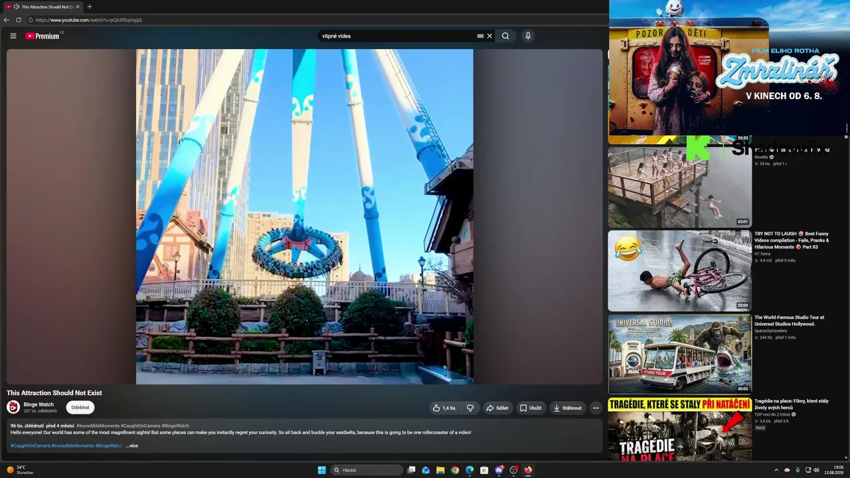Viewport: 850px width, 478px height.
Task: Pause the video by clicking the player
Action: coord(305,216)
